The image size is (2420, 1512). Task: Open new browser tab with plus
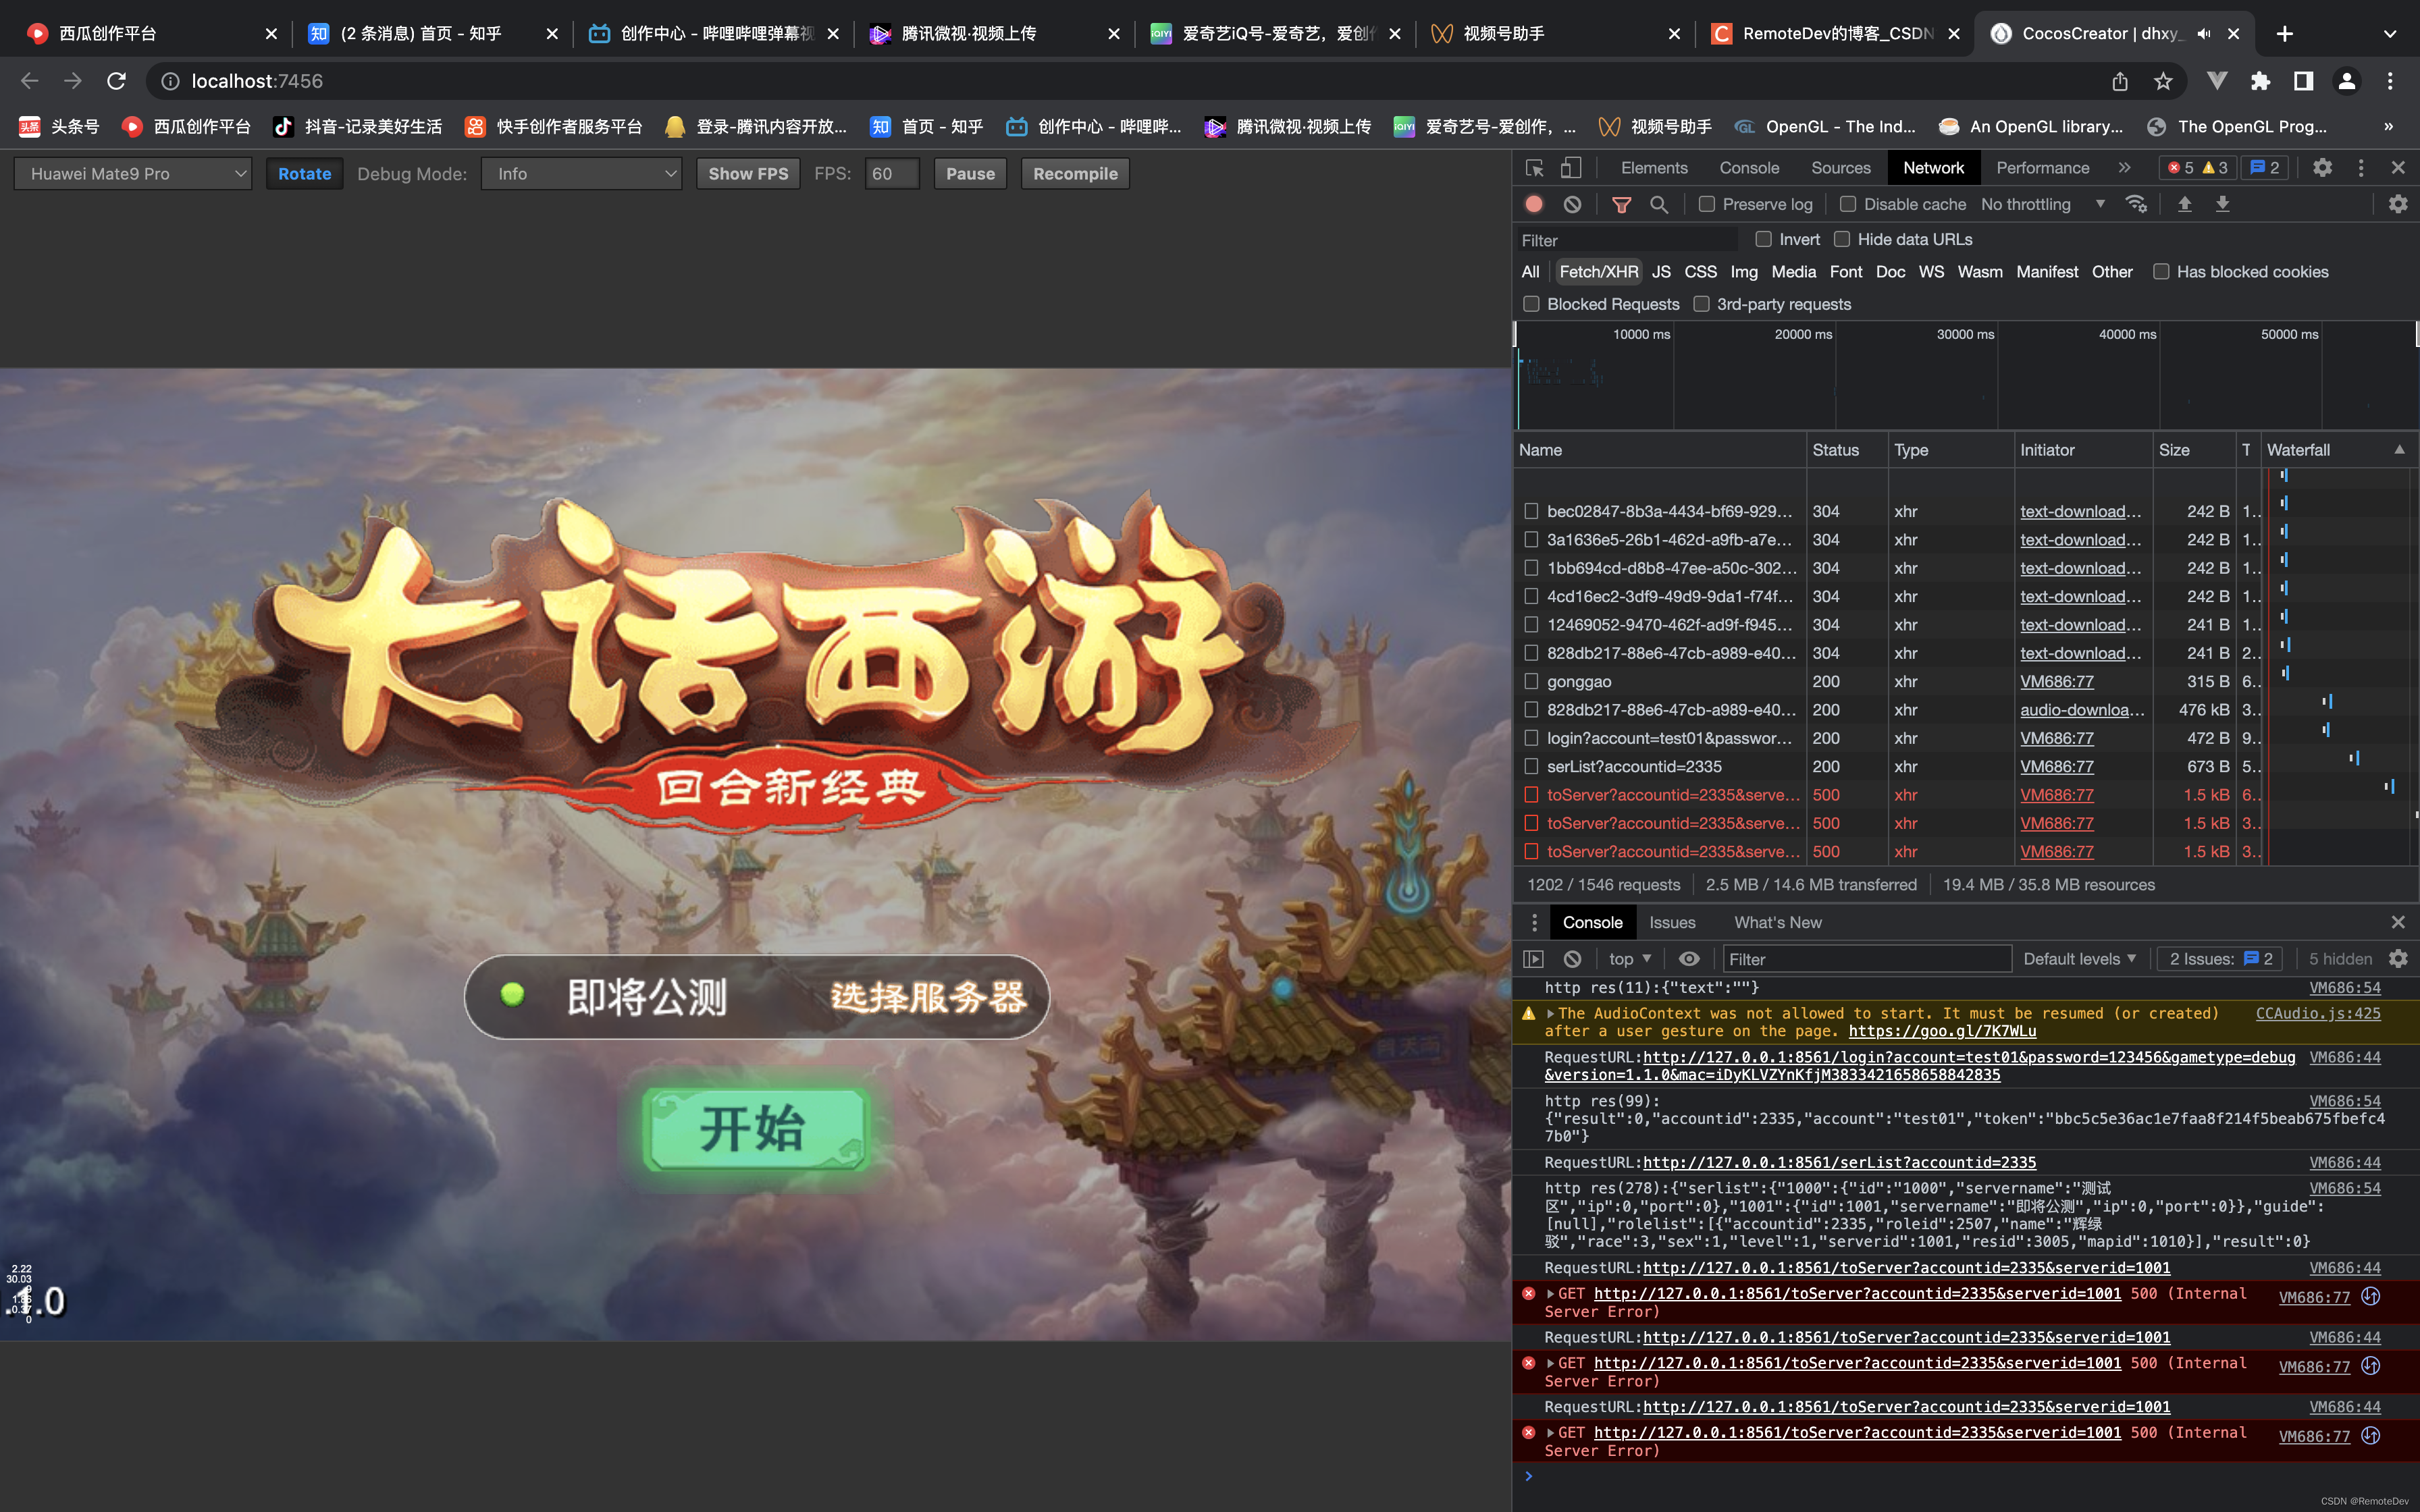tap(2284, 33)
